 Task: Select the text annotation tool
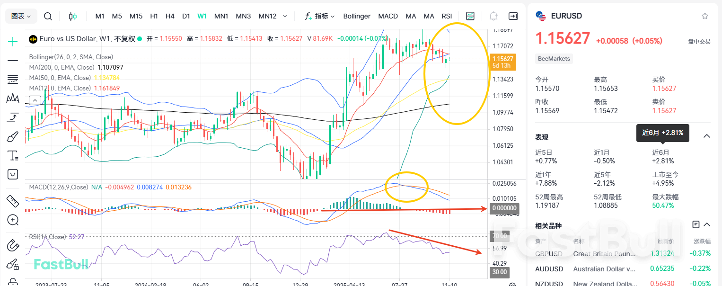[12, 155]
